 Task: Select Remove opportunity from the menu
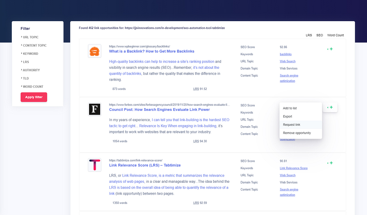click(x=296, y=133)
